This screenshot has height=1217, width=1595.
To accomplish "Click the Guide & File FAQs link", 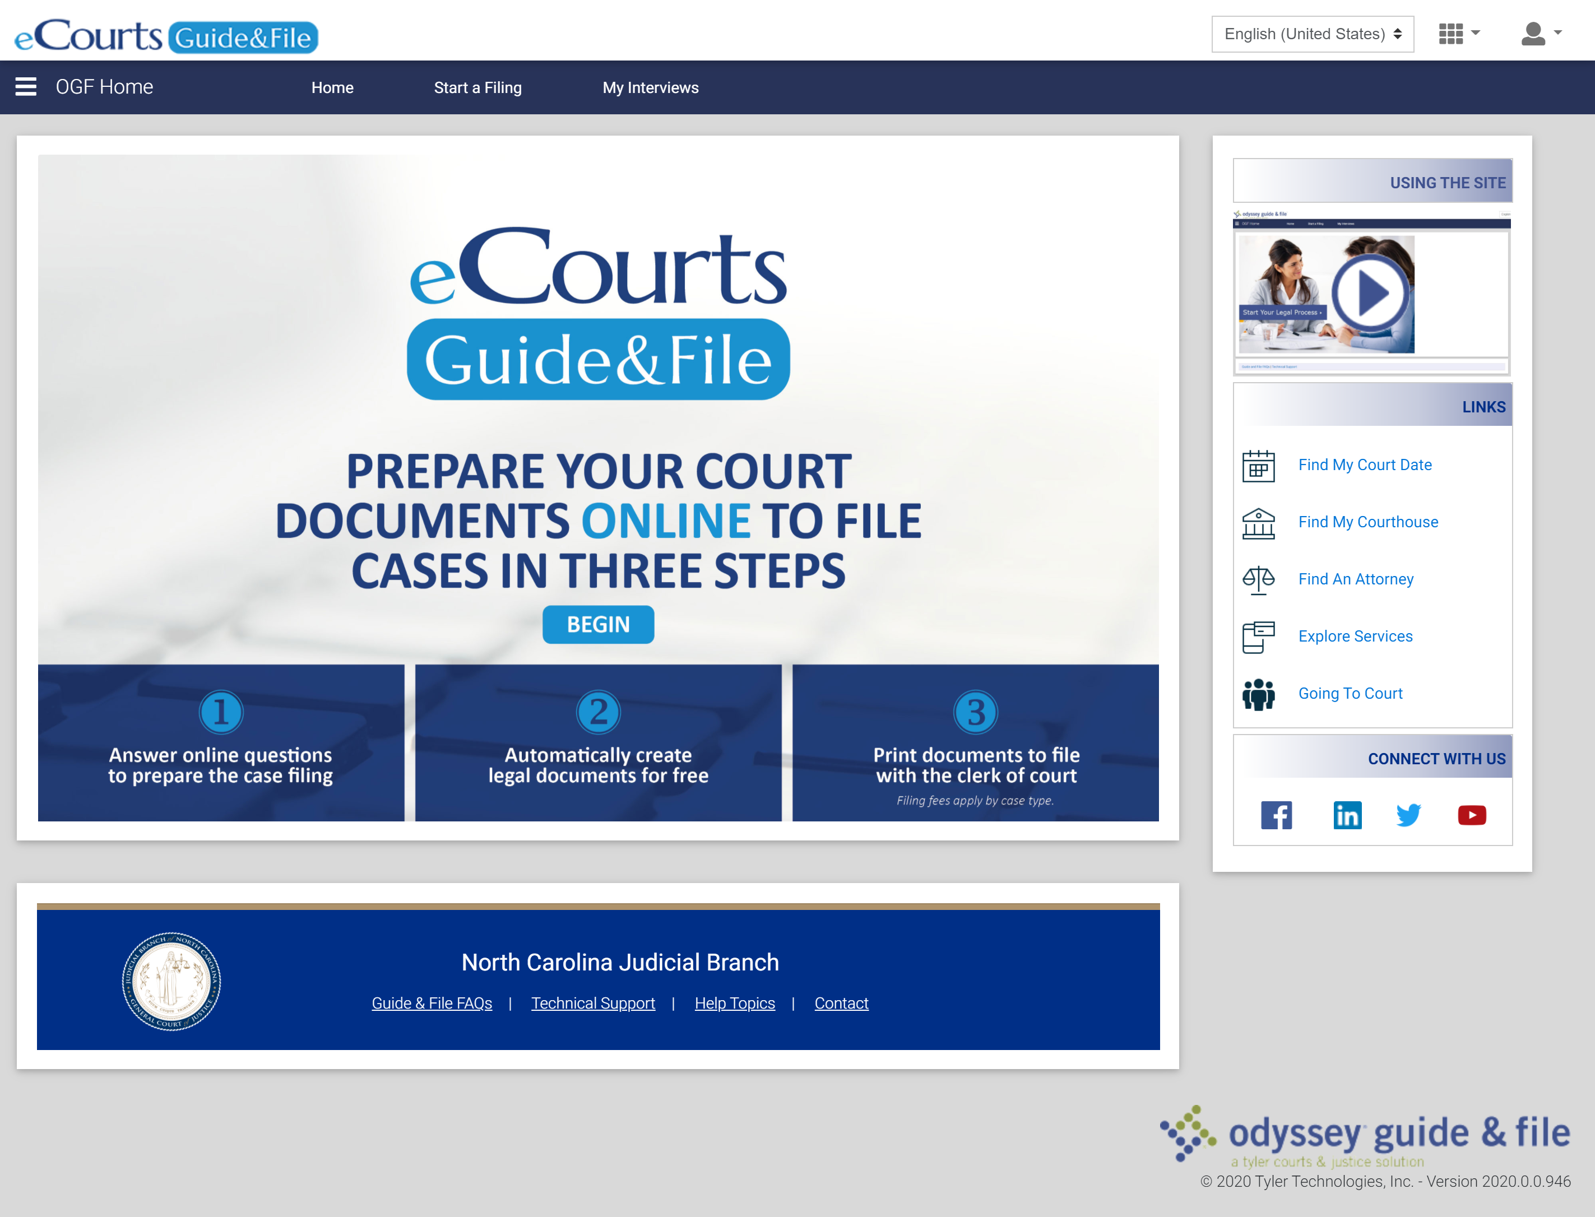I will [431, 1004].
